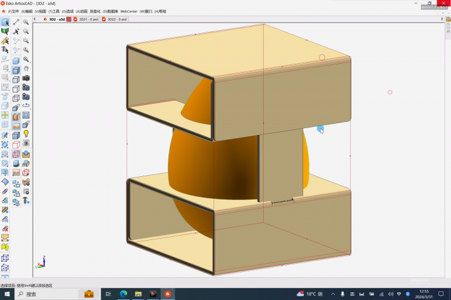Open the 工具 (Tools) menu
This screenshot has height=300, width=451.
coord(53,11)
